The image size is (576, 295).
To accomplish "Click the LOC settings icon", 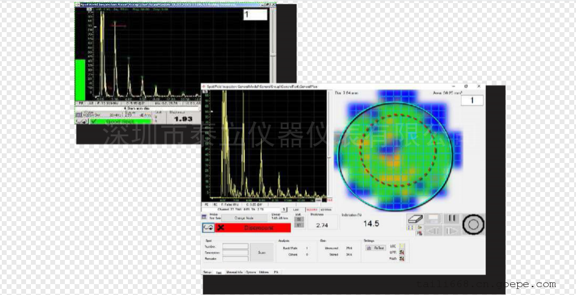I will tap(401, 246).
